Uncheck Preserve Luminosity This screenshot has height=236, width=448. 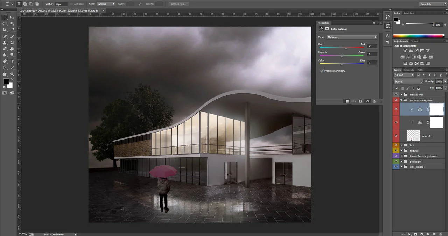point(322,71)
